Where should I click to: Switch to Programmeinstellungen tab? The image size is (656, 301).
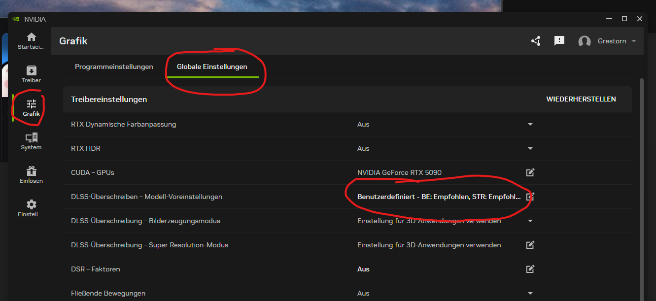point(114,67)
